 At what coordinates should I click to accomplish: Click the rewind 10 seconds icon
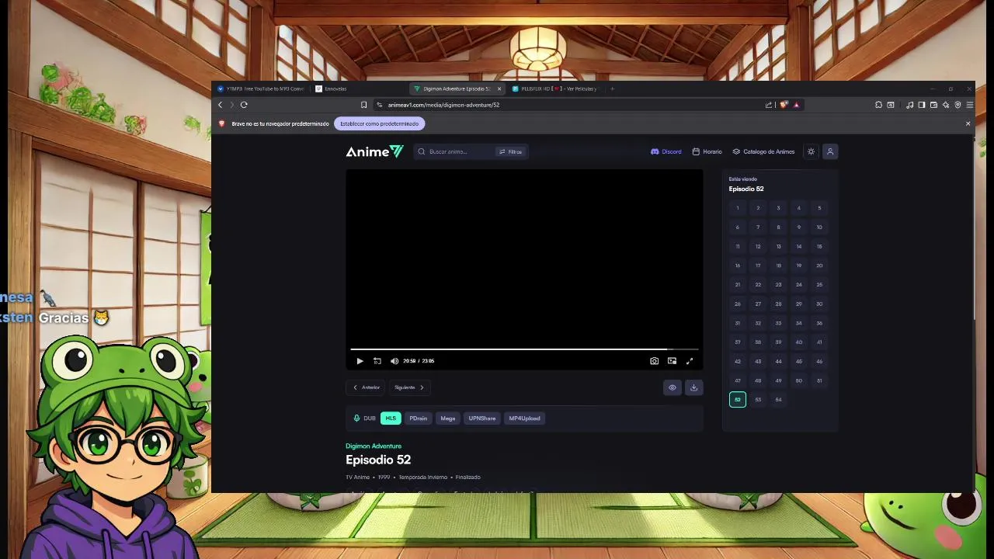coord(377,361)
